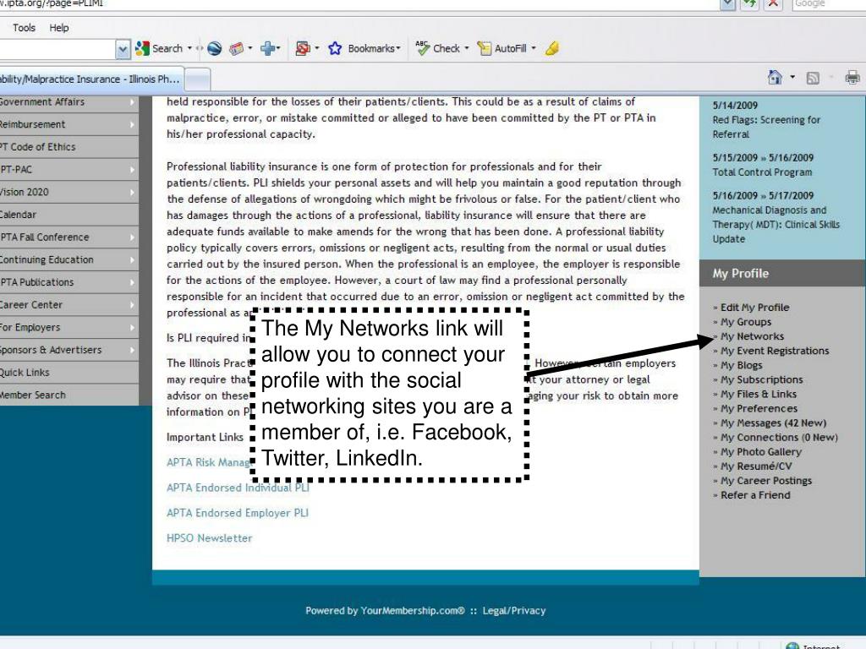Viewport: 866px width, 649px height.
Task: Open the Bookmarks toolbar menu
Action: pos(374,48)
